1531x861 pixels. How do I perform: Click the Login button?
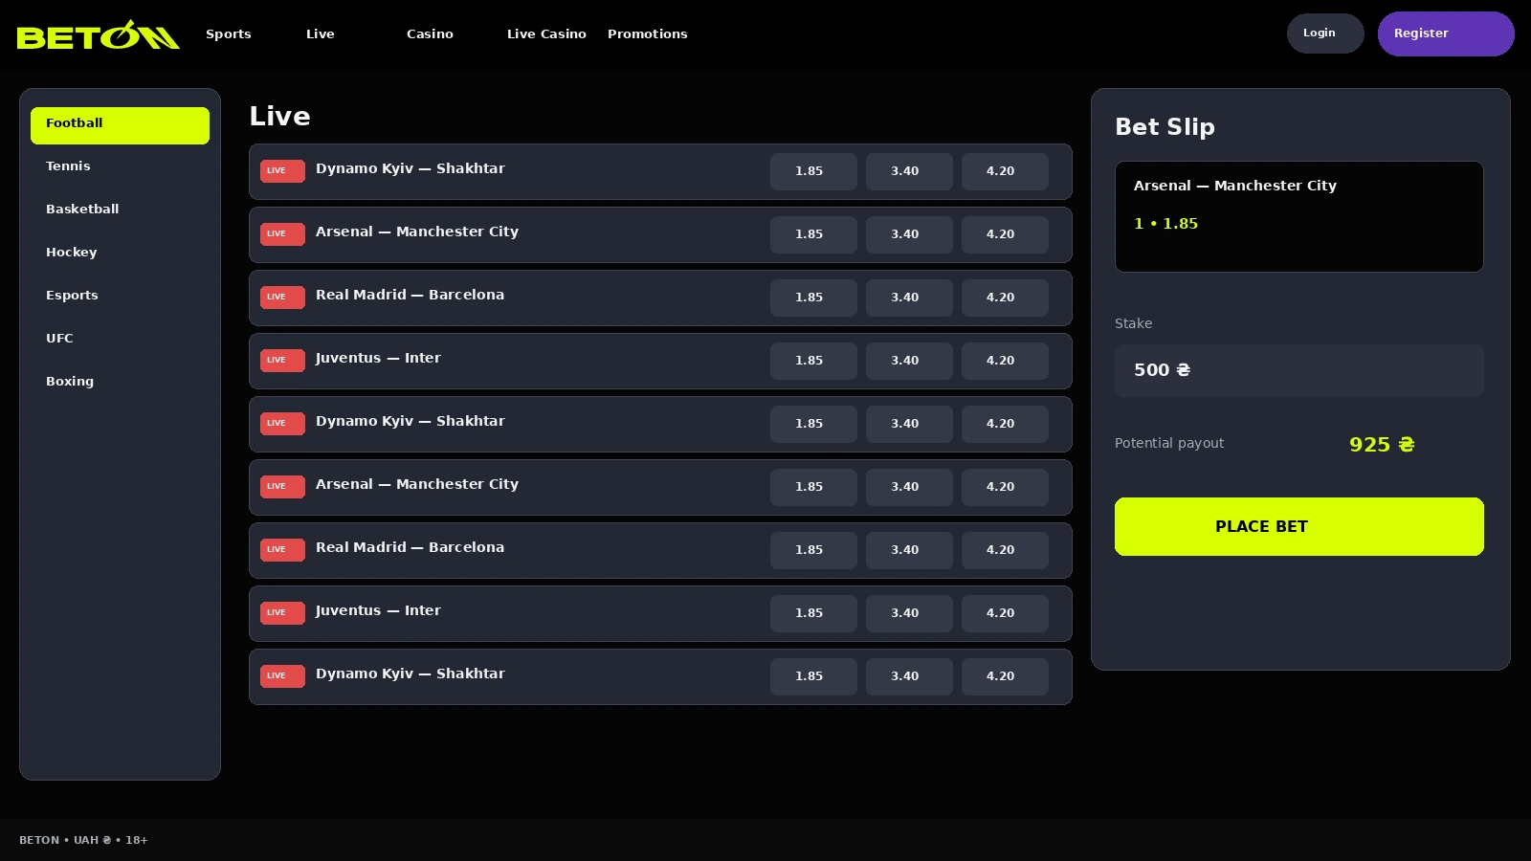(x=1325, y=33)
